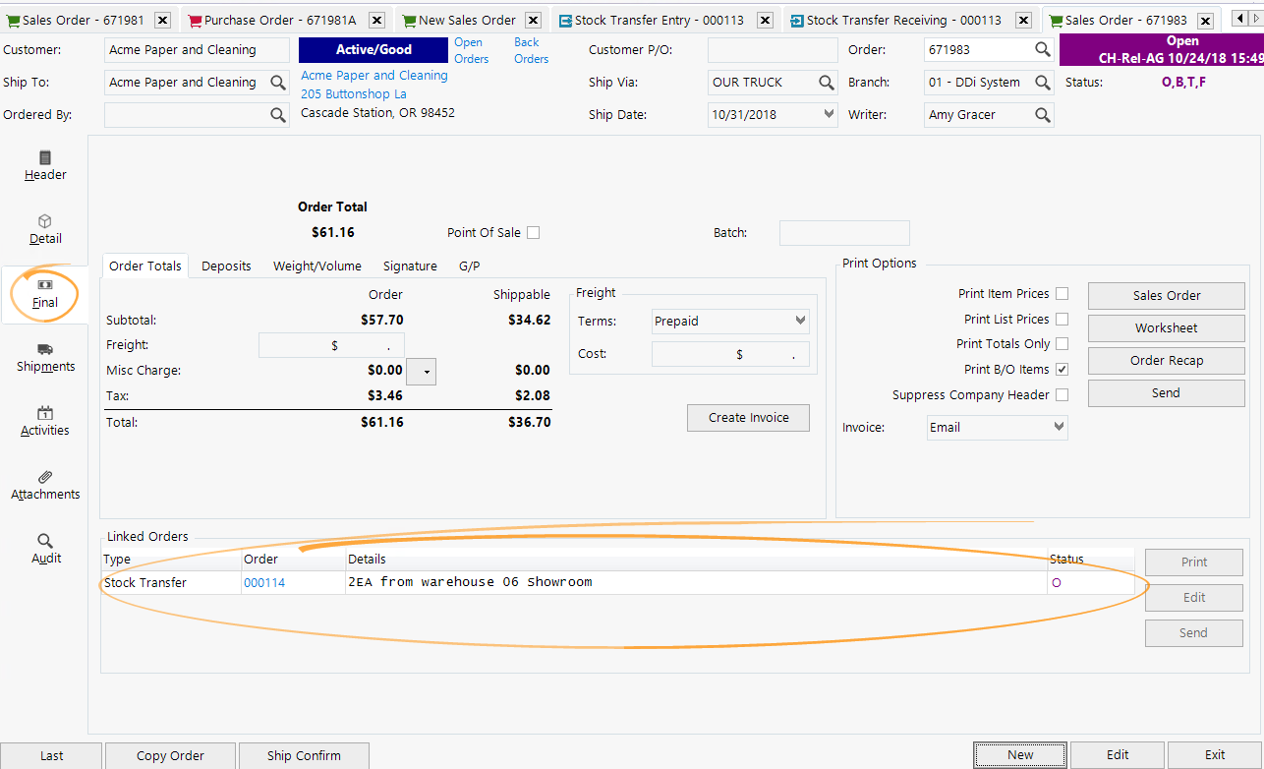Viewport: 1264px width, 769px height.
Task: Open the Invoice delivery dropdown set to Email
Action: (996, 426)
